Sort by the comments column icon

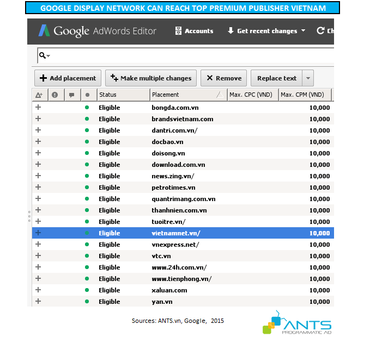coord(71,95)
